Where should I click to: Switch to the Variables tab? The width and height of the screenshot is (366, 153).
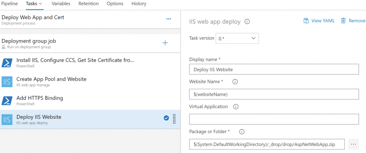[61, 4]
